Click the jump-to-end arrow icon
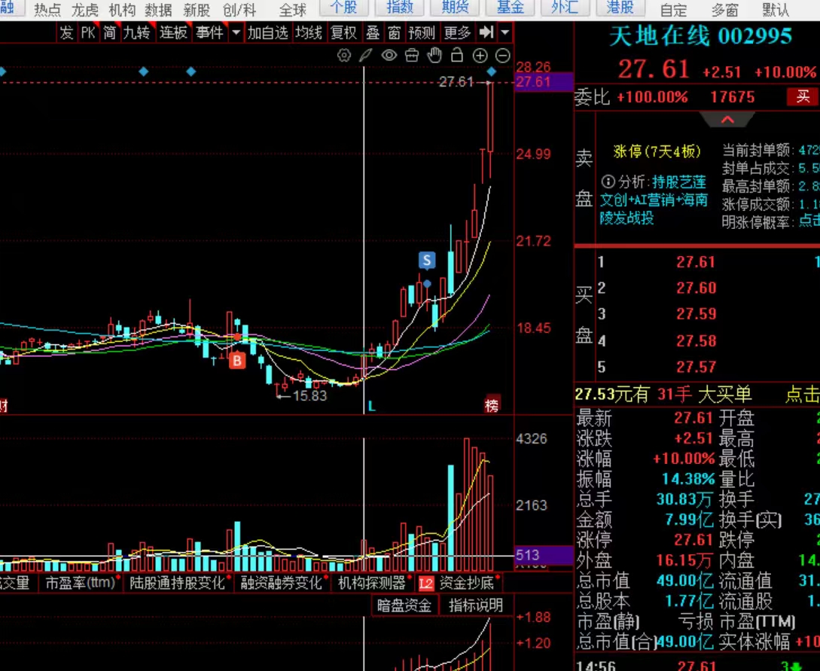The width and height of the screenshot is (820, 671). point(486,32)
